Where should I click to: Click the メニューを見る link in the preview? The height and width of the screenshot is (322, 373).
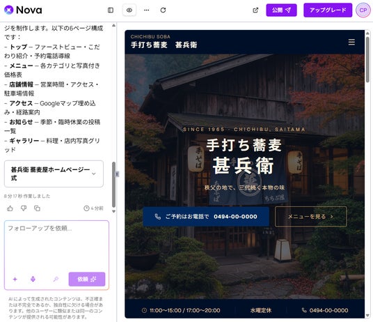click(311, 217)
